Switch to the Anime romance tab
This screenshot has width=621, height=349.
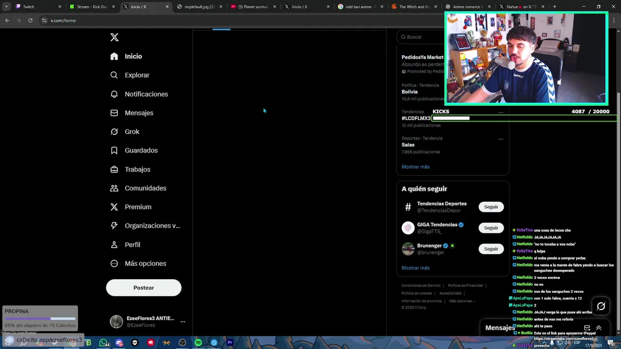pyautogui.click(x=468, y=7)
